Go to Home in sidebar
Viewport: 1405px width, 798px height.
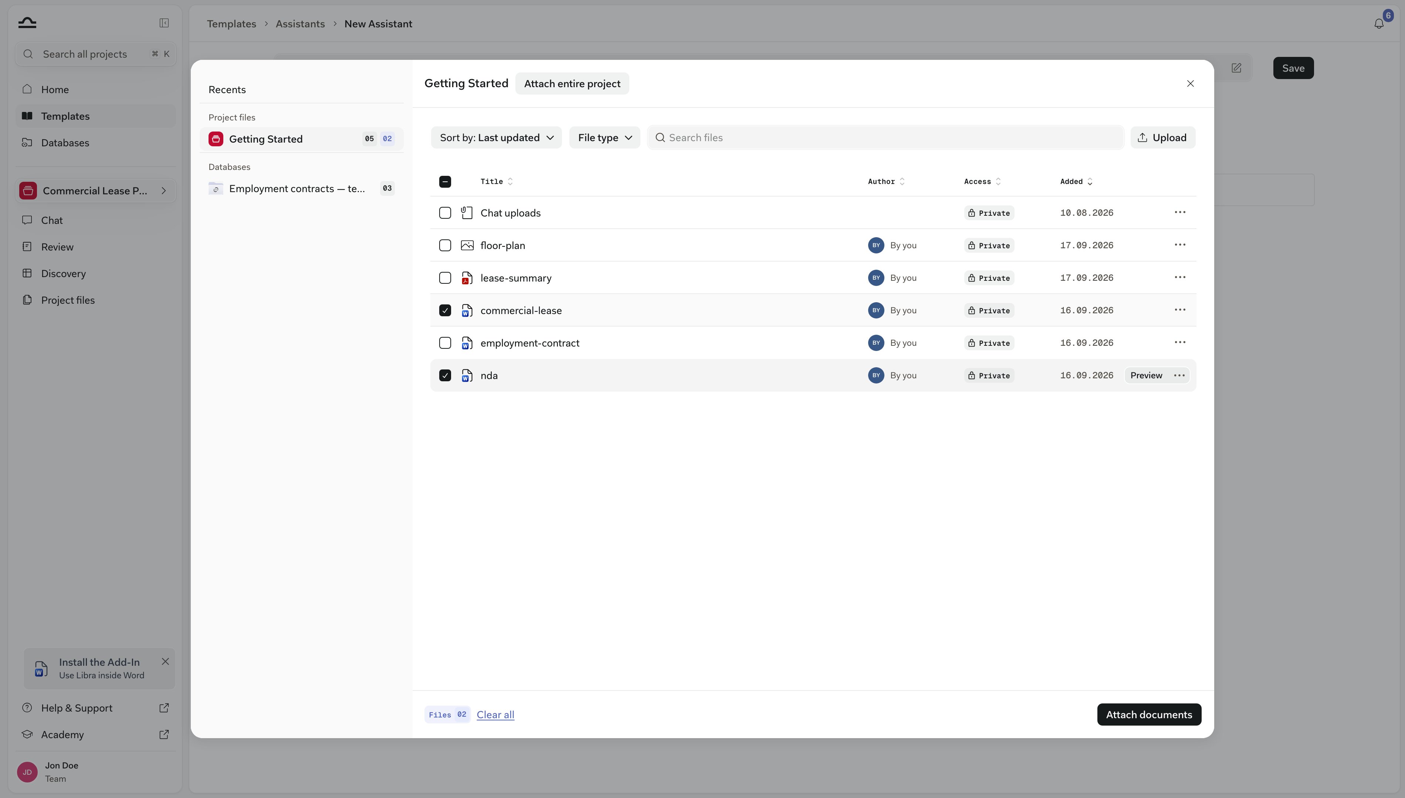point(95,89)
